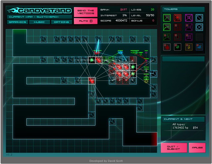The height and width of the screenshot is (164, 212).
Task: Click the locked dark red dotted tower
Action: pos(178,27)
